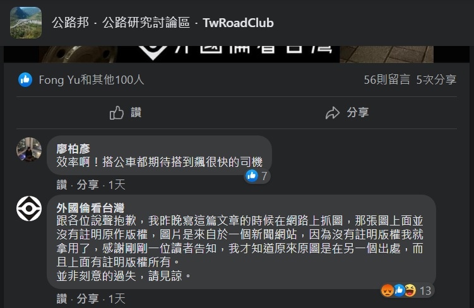Share the post using the 分享 label
This screenshot has height=308, width=474.
(x=358, y=113)
